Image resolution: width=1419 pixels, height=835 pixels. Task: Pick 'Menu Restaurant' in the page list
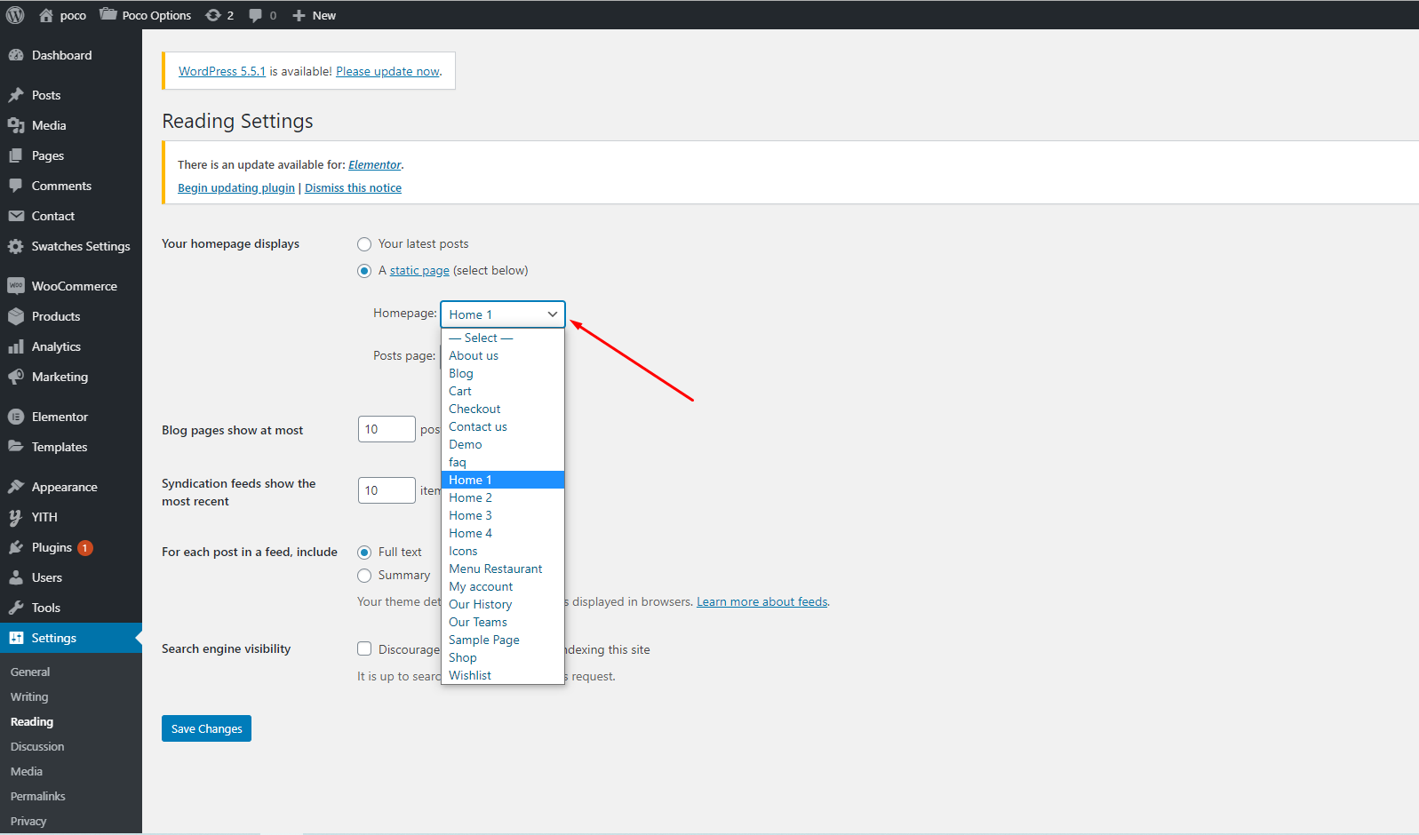[495, 569]
